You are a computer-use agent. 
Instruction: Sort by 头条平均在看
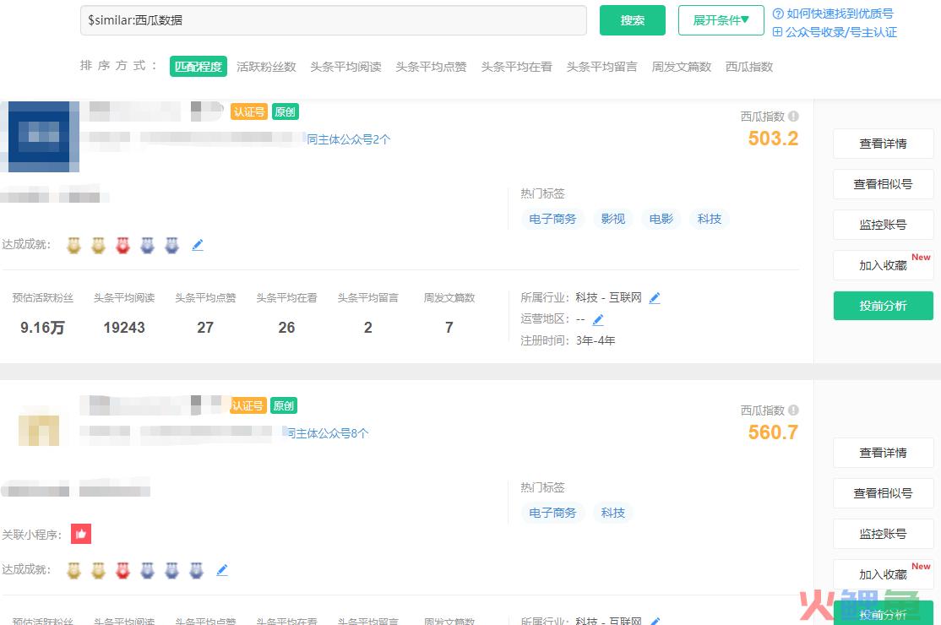(x=516, y=67)
